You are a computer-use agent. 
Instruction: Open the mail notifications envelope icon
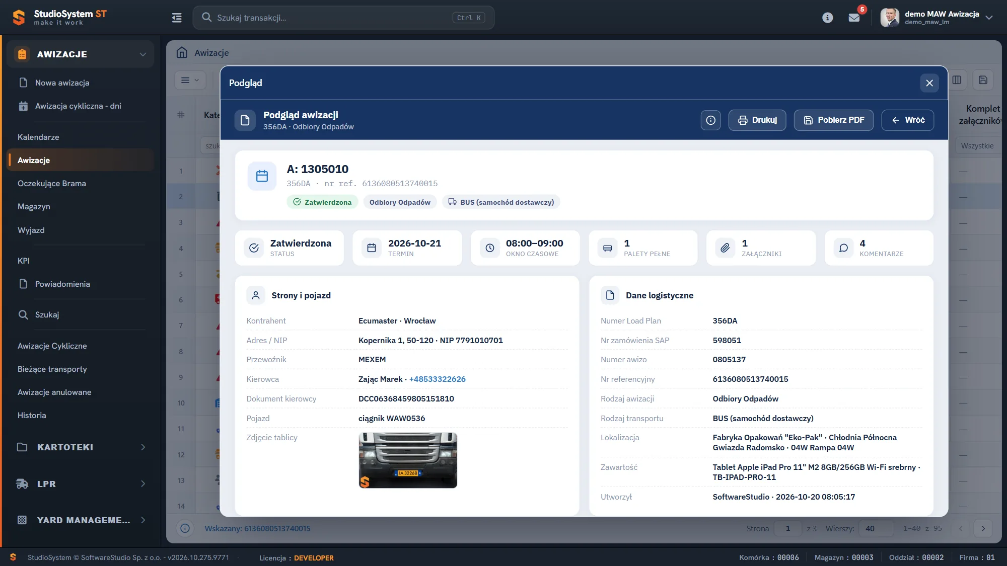tap(854, 18)
